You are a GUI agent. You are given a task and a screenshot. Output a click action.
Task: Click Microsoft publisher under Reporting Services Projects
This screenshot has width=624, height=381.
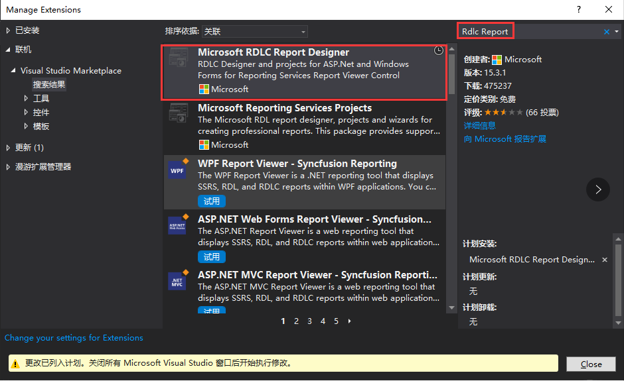click(x=224, y=145)
